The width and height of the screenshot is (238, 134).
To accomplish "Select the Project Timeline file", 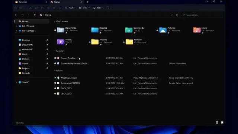I will click(68, 58).
